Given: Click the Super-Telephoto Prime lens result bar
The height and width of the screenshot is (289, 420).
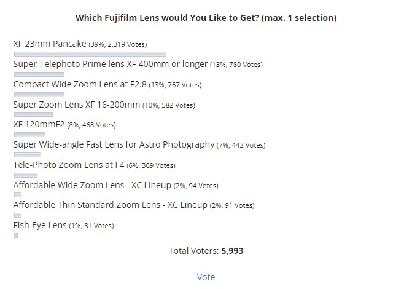Looking at the screenshot, I should (39, 74).
